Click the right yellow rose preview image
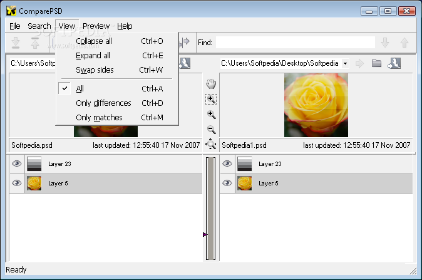Viewport: 422px width, 280px height. [x=316, y=105]
